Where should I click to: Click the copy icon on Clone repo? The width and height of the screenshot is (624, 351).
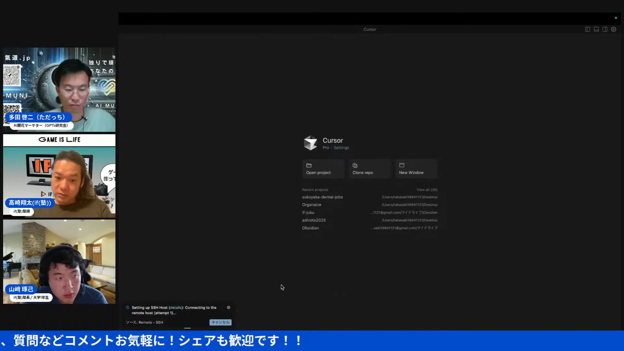point(355,165)
